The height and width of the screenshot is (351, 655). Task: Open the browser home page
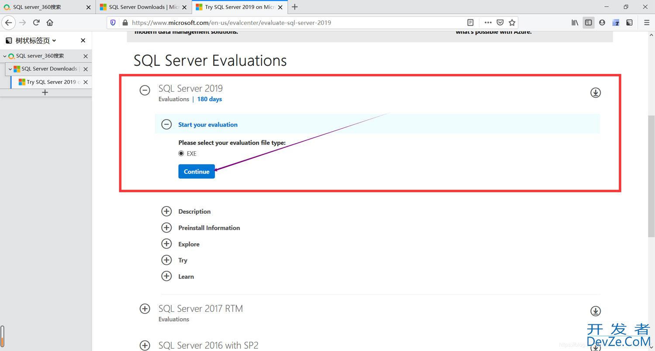[x=50, y=23]
